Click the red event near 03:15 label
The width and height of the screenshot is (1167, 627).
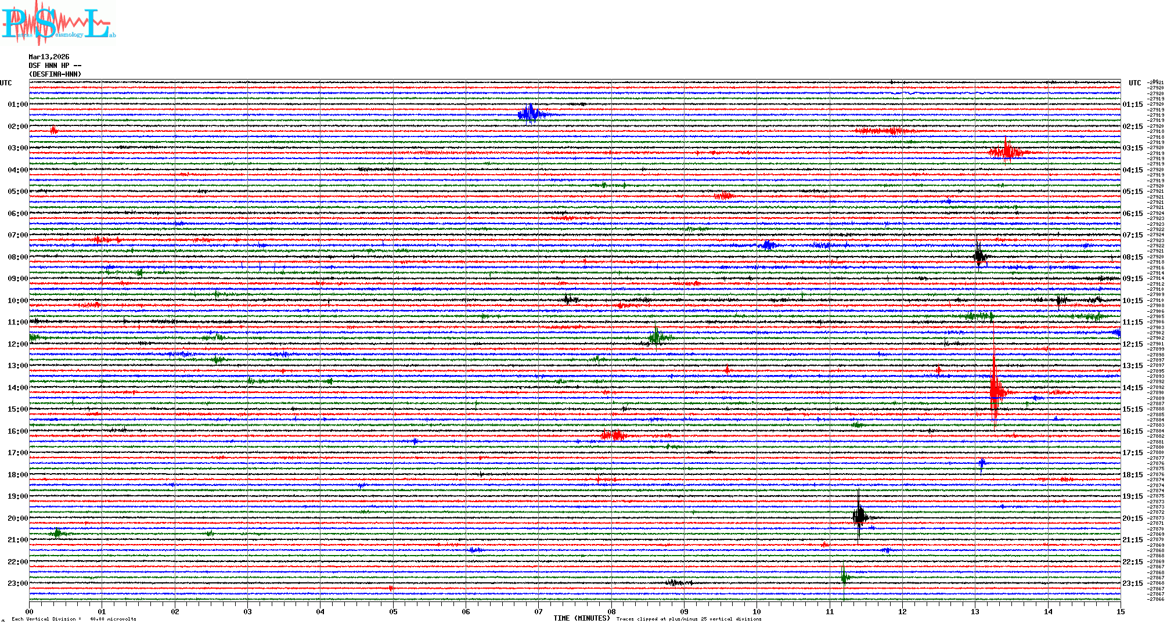1007,152
